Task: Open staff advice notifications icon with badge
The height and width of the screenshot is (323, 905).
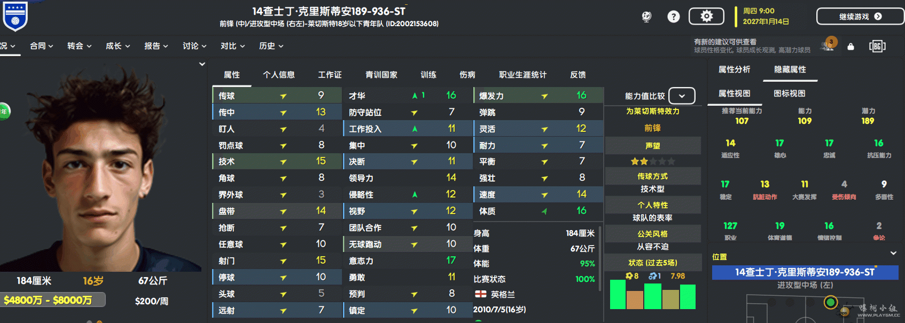Action: 829,45
